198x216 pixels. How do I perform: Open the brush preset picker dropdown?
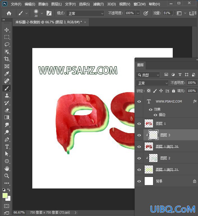[x=42, y=13]
